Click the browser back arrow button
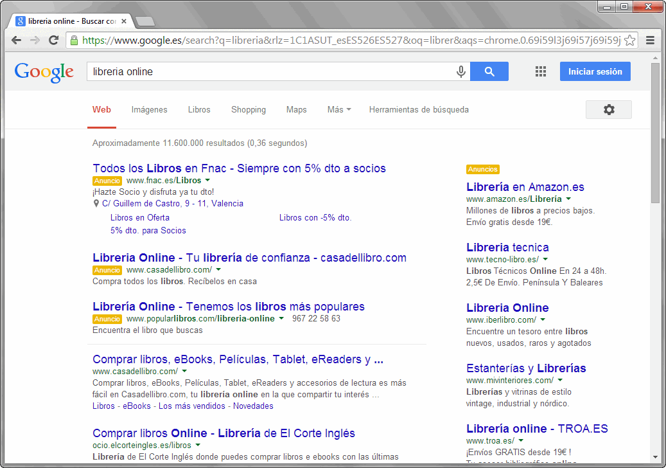Viewport: 666px width, 468px height. [x=17, y=40]
